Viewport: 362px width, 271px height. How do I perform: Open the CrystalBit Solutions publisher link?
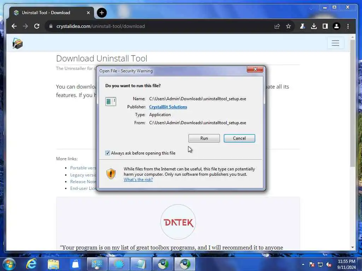(x=168, y=107)
